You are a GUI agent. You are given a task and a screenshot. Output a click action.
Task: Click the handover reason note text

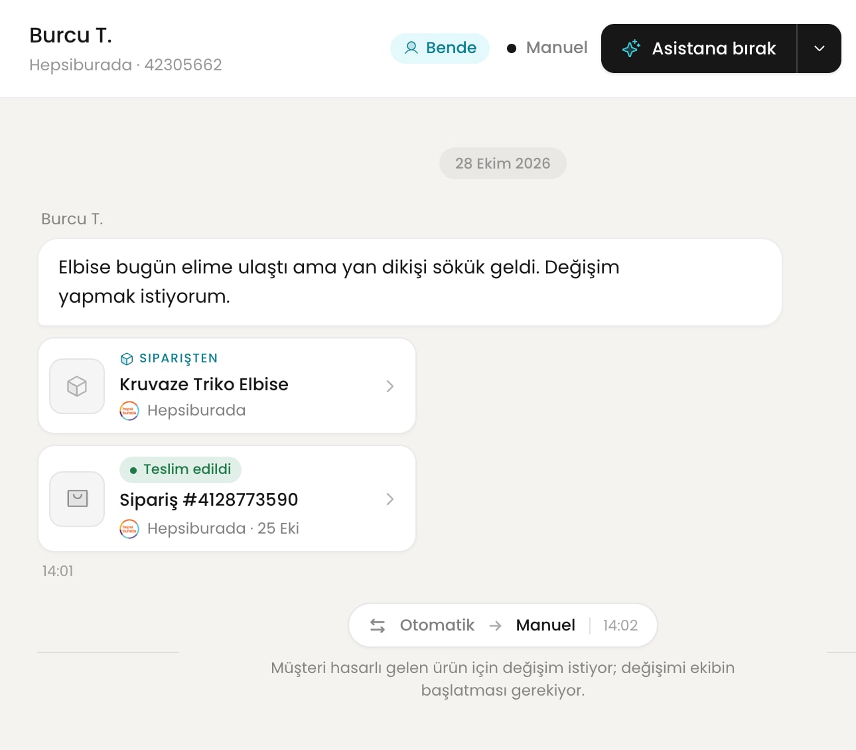(x=503, y=679)
